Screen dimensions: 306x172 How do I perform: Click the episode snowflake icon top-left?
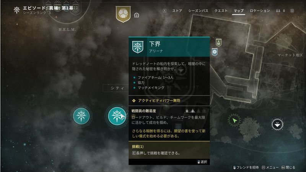[17, 10]
